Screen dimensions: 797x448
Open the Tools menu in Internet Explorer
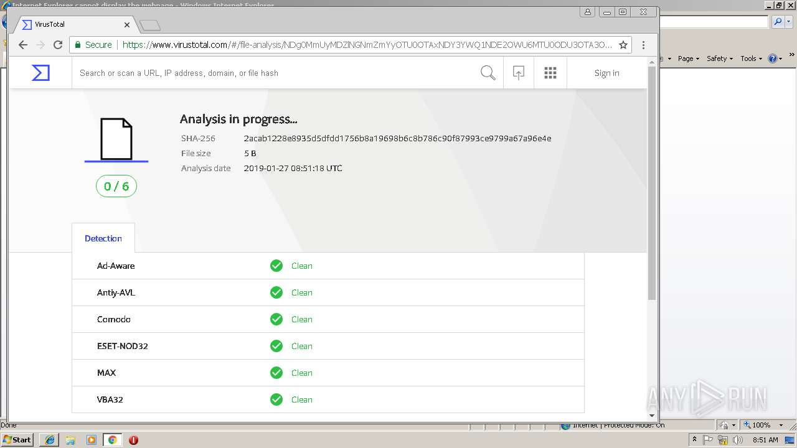point(752,58)
